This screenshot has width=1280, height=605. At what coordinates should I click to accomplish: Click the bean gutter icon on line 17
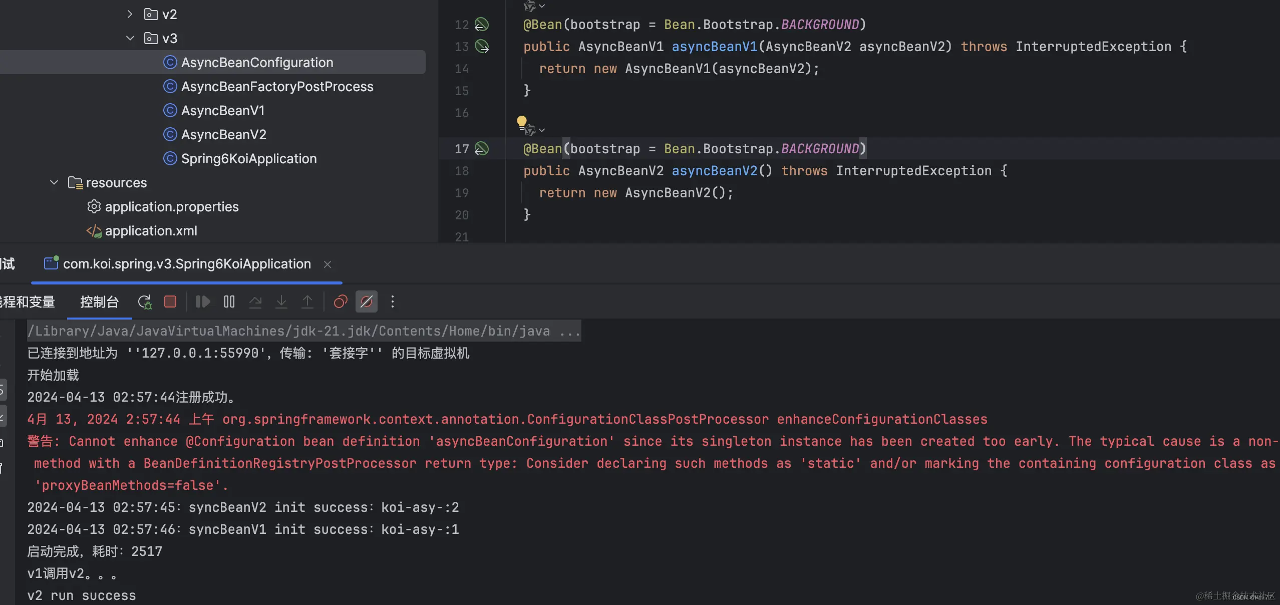pos(482,149)
